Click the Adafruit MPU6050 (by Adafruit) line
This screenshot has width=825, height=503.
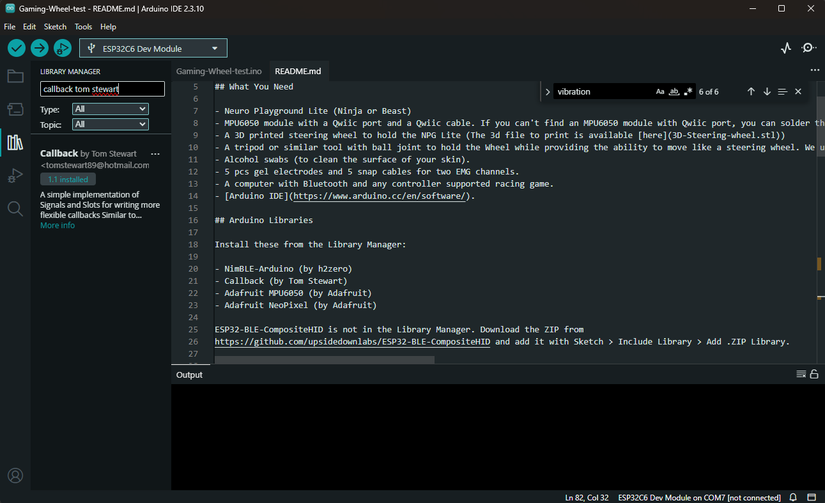point(293,293)
